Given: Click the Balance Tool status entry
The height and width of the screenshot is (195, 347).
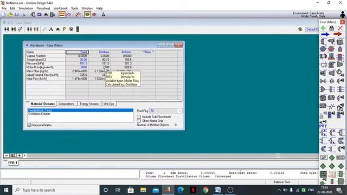Looking at the screenshot, I should 281,182.
